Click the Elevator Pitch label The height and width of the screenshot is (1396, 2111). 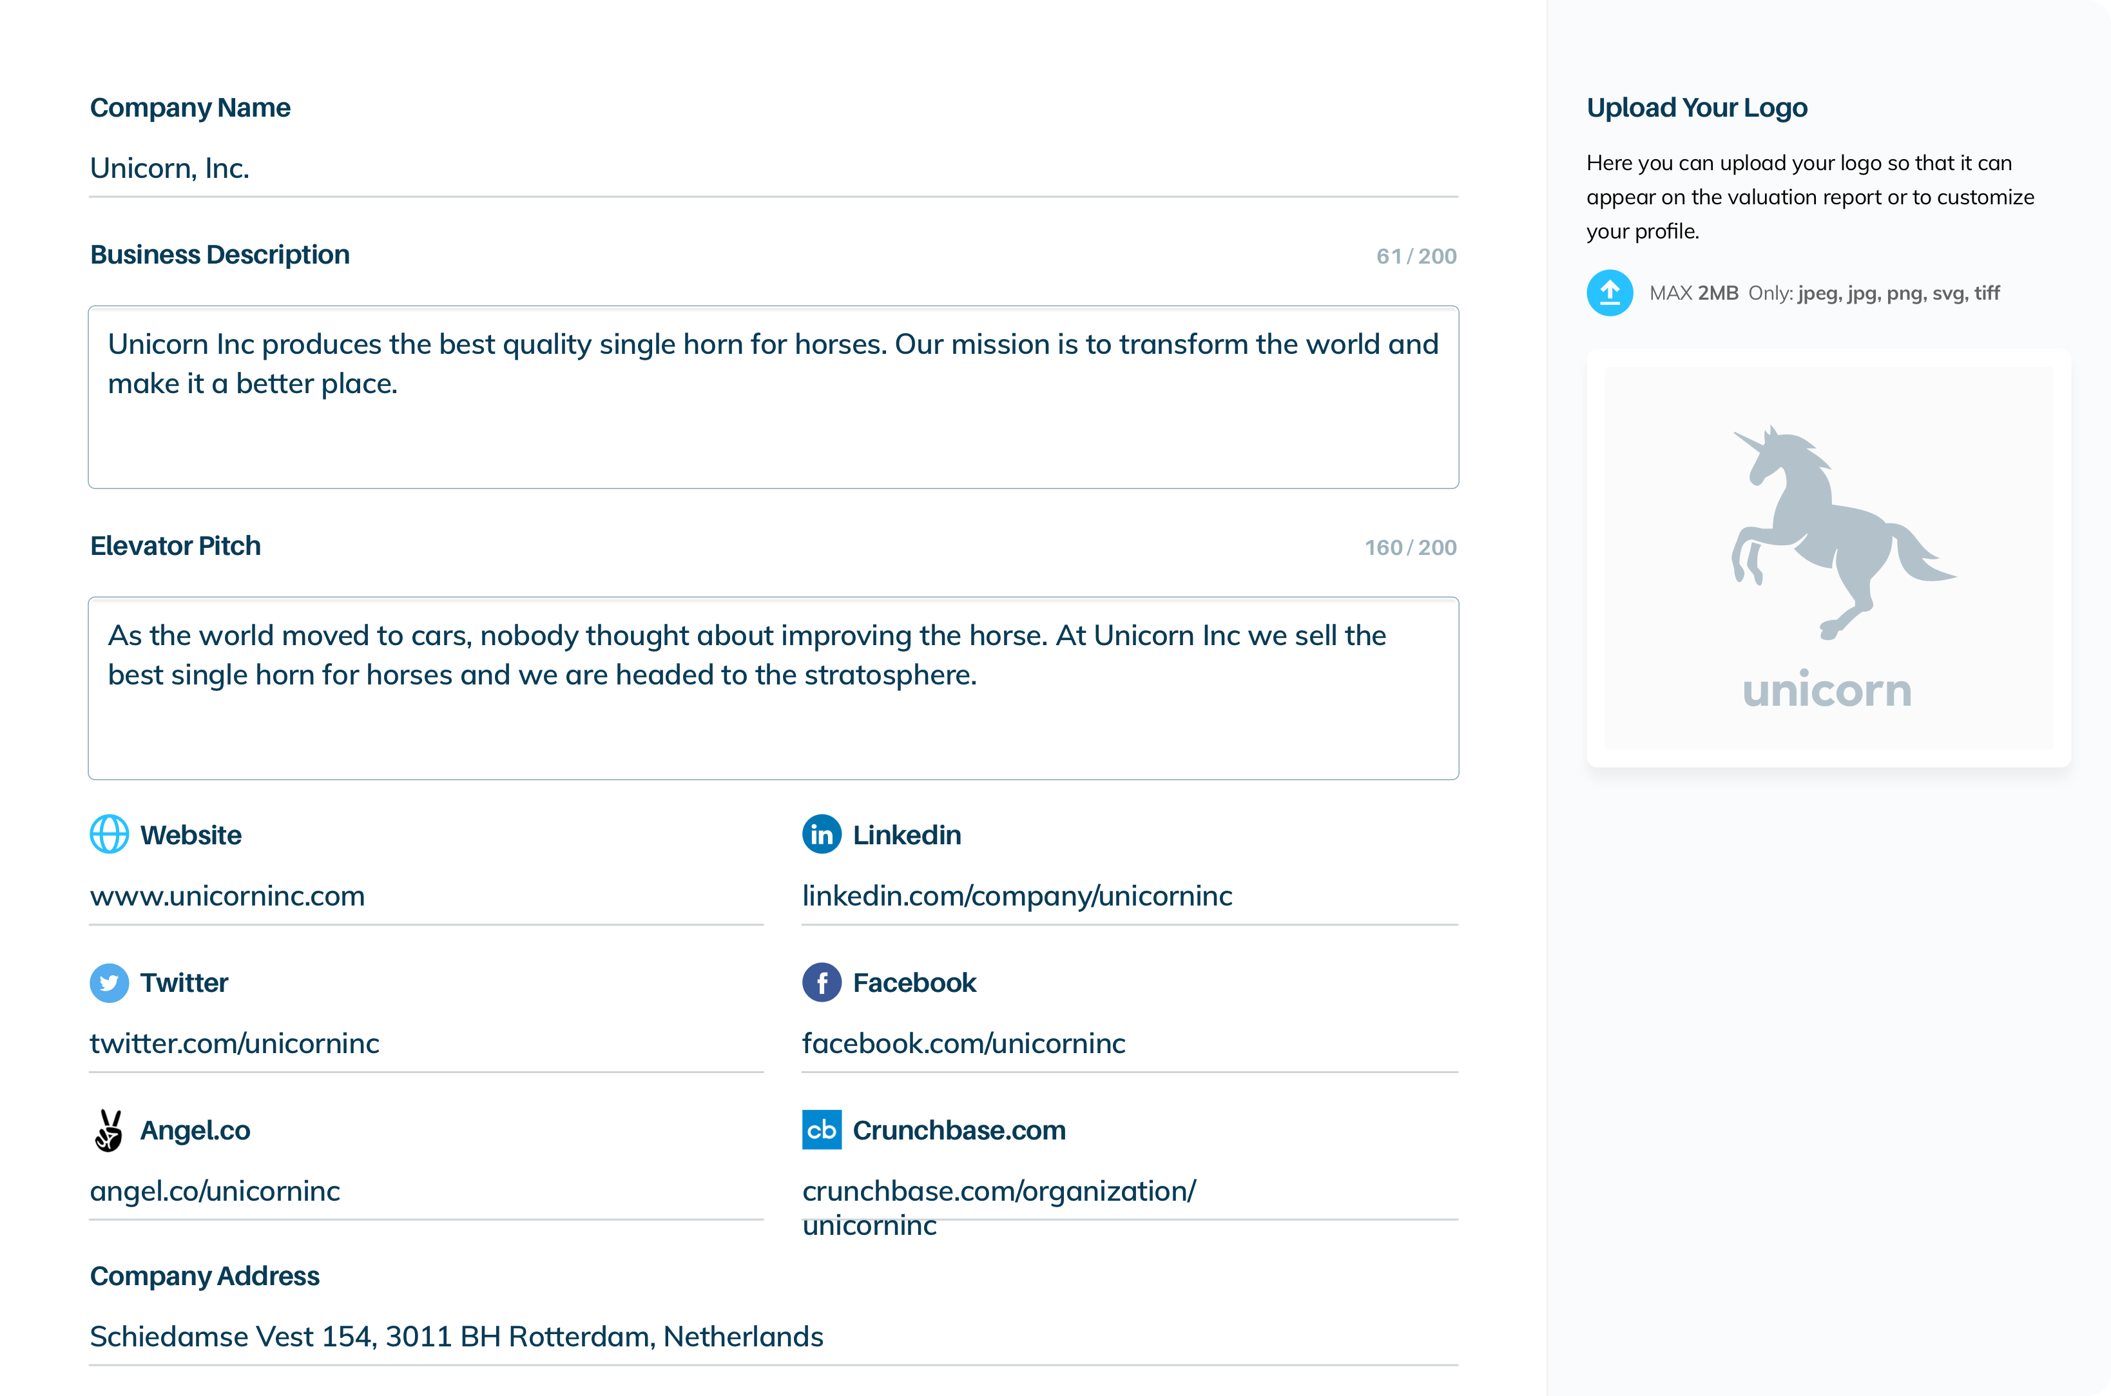(x=175, y=546)
